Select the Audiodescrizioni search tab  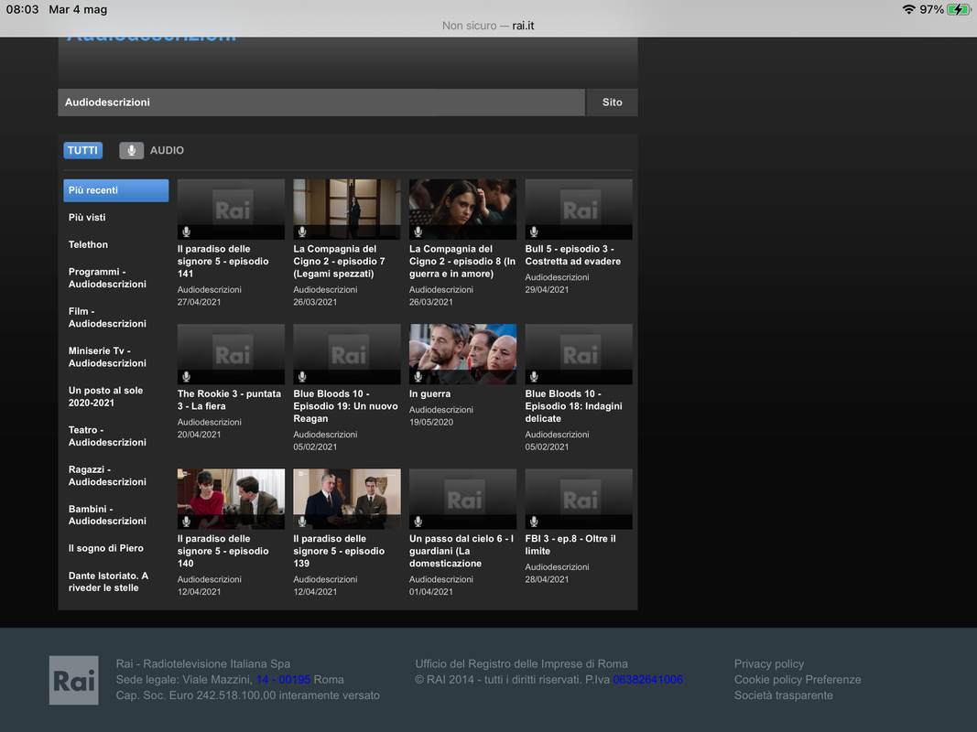321,102
